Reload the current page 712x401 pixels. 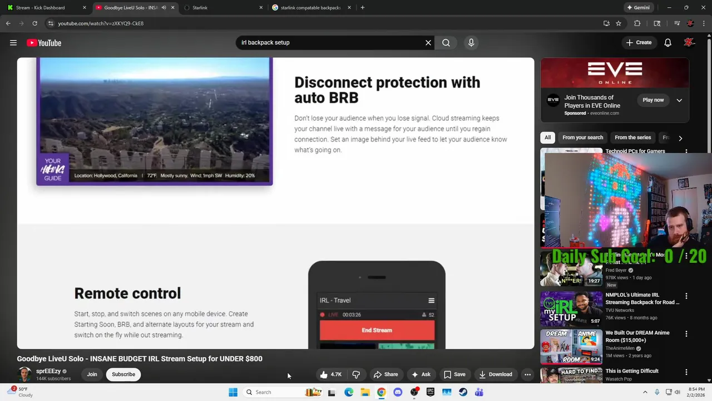pyautogui.click(x=34, y=23)
